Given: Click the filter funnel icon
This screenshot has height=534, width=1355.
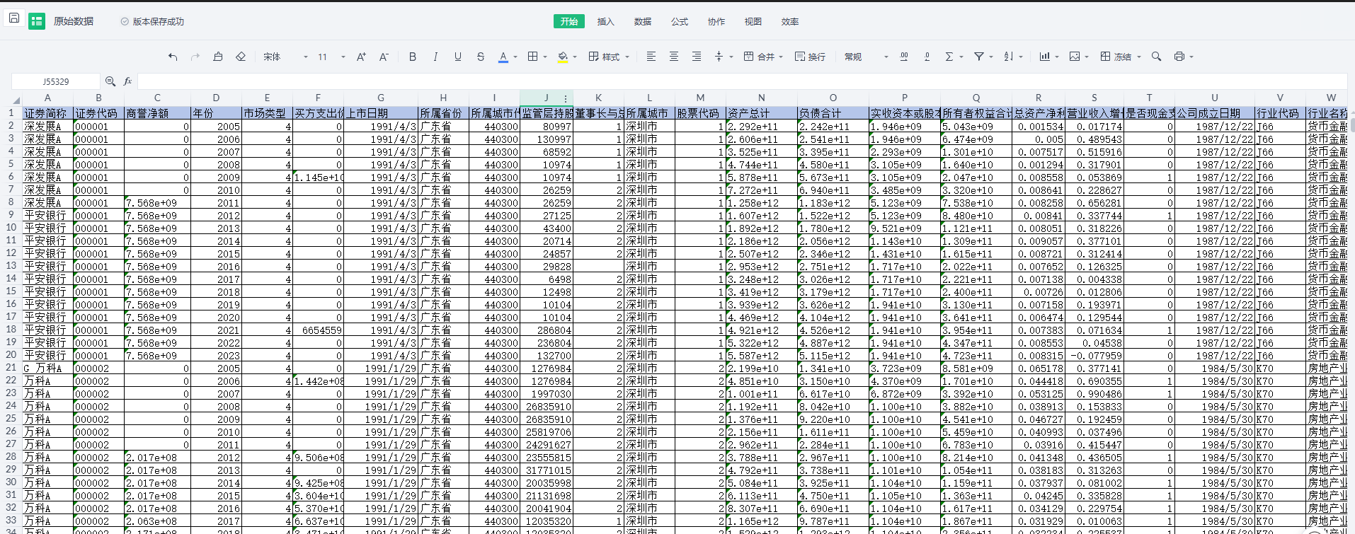Looking at the screenshot, I should (x=979, y=57).
